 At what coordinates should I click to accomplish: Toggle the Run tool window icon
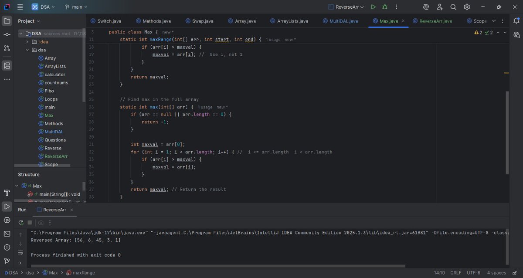point(7,207)
